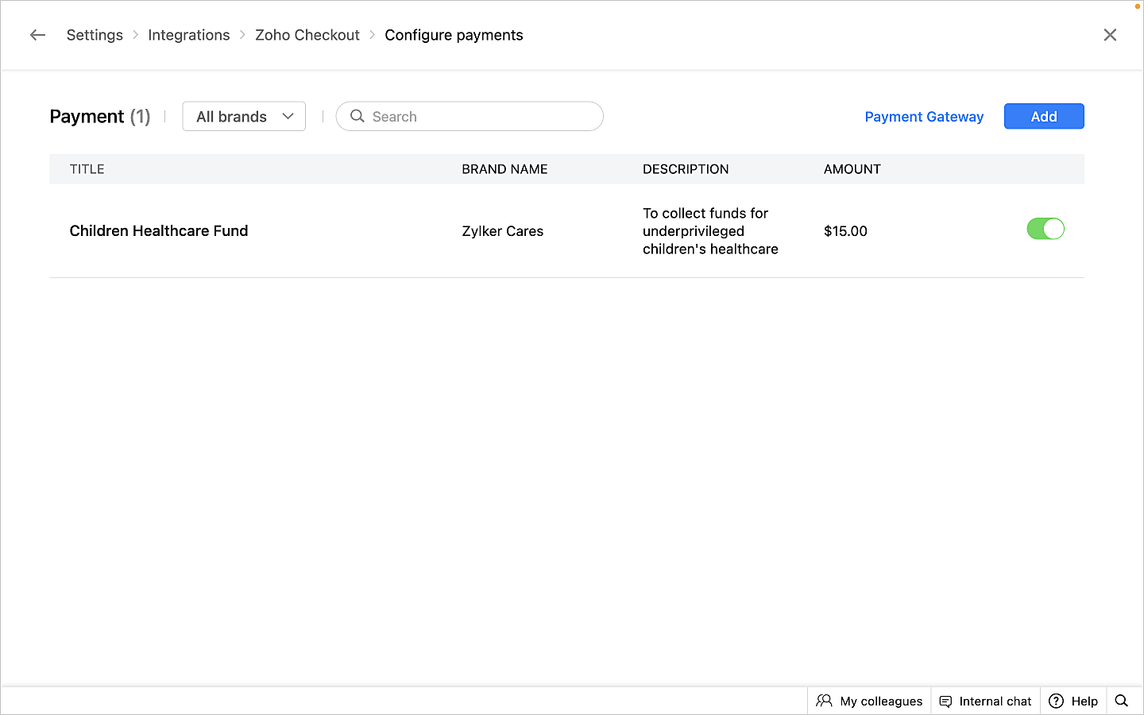Viewport: 1144px width, 715px height.
Task: Click the Add button
Action: 1043,117
